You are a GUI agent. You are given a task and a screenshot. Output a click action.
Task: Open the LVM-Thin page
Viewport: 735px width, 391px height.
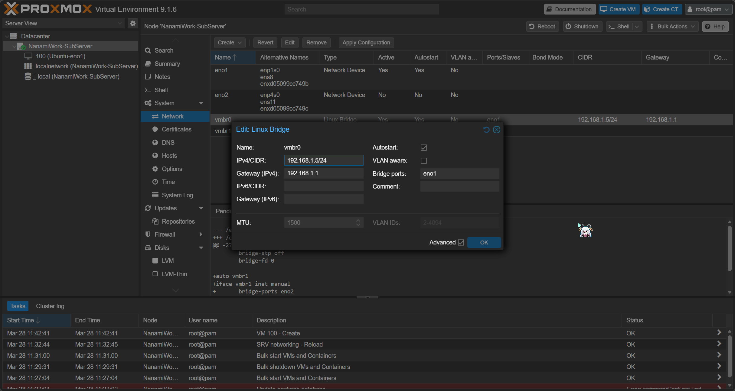coord(174,274)
